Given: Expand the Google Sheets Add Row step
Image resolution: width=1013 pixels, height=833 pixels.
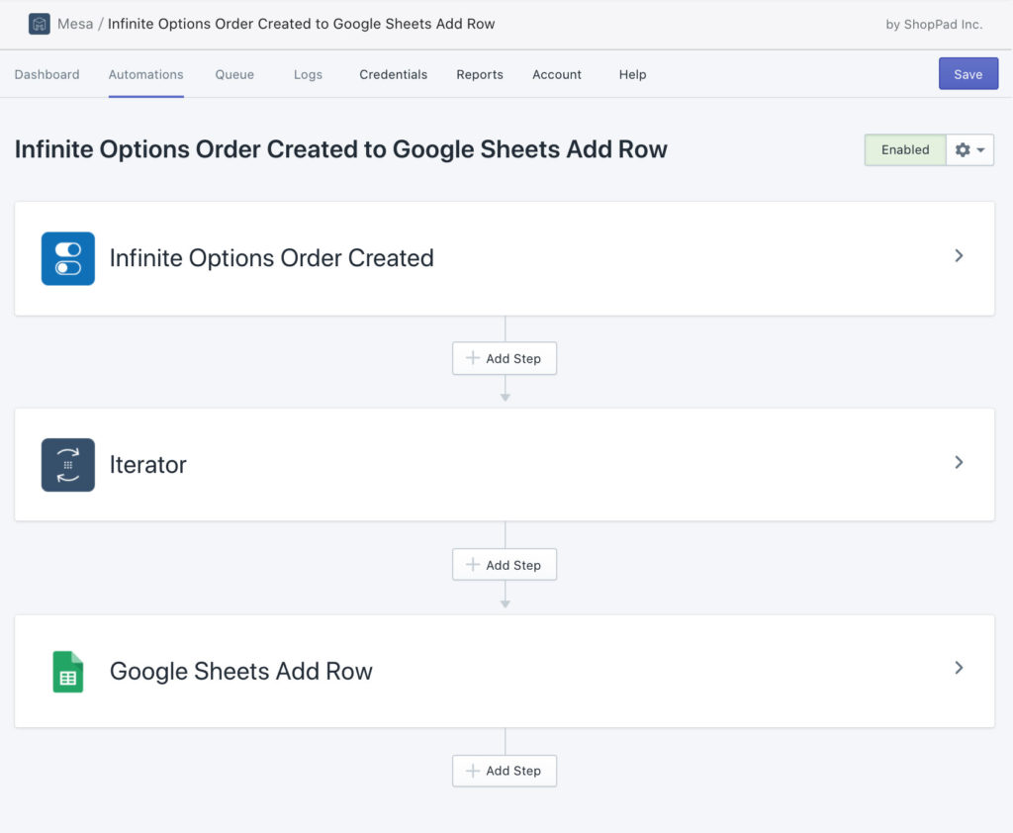Looking at the screenshot, I should point(959,668).
